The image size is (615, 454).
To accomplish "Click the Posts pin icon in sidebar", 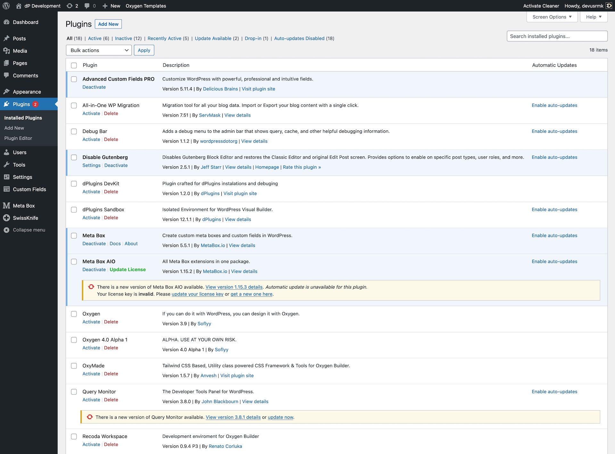I will 6,38.
